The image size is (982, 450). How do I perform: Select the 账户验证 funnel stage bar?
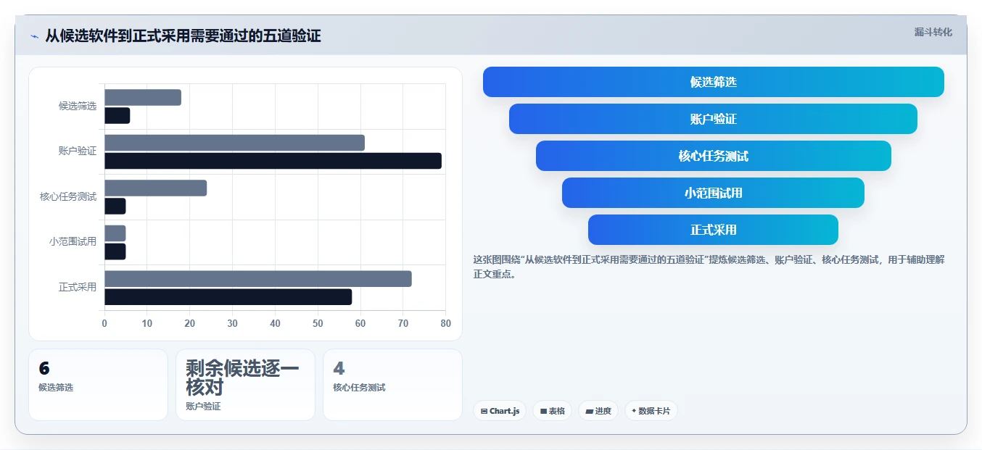(x=714, y=119)
